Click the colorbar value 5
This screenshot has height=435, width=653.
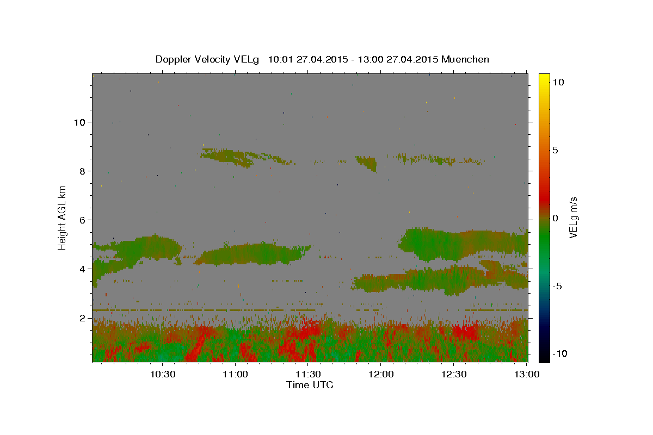[x=555, y=150]
